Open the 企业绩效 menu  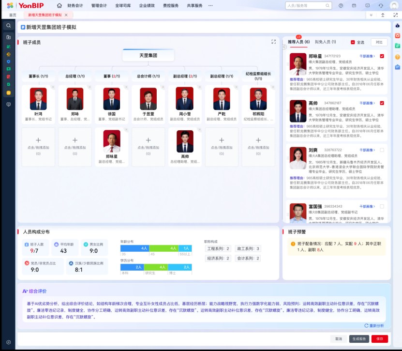pos(147,5)
